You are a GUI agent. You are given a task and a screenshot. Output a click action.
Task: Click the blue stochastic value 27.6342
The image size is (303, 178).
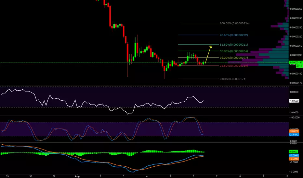click(x=294, y=135)
